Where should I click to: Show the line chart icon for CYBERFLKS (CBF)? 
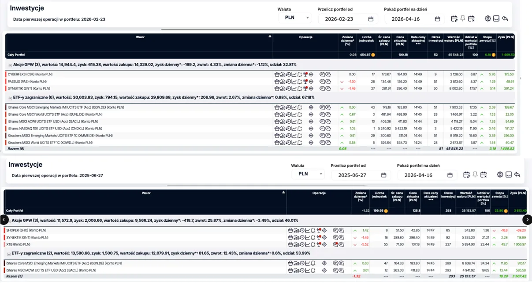[294, 74]
